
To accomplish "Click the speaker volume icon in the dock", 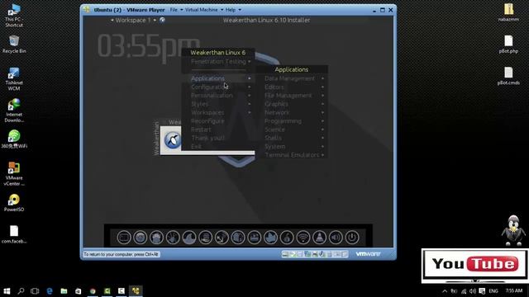I will point(336,238).
